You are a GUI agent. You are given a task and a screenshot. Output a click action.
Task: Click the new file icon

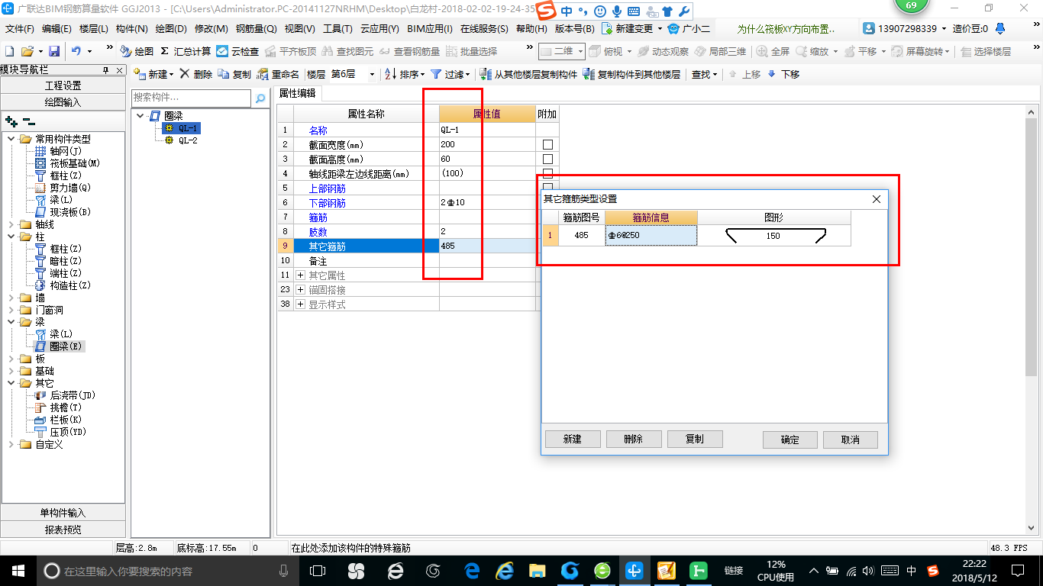(x=9, y=51)
